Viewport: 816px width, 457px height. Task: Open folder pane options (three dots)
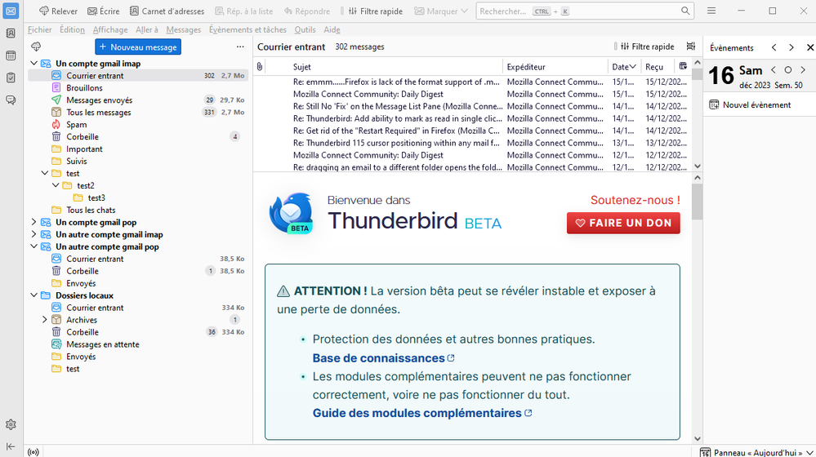coord(240,47)
